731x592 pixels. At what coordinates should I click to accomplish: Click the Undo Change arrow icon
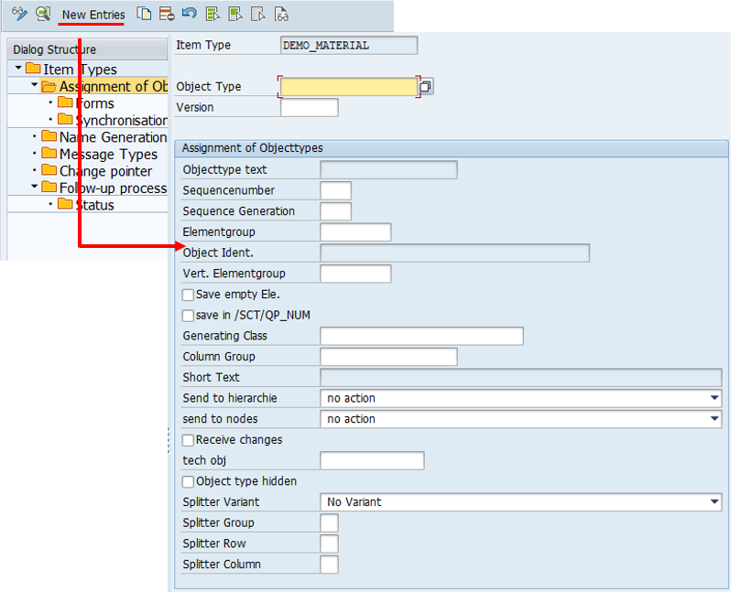(189, 14)
